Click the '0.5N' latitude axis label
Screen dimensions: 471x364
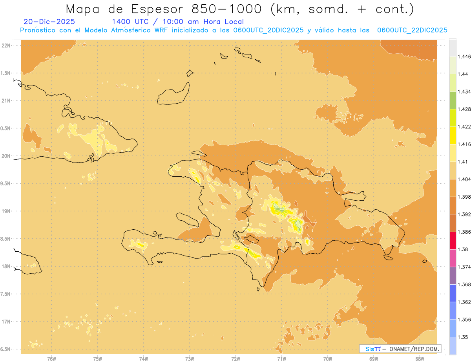(6, 128)
